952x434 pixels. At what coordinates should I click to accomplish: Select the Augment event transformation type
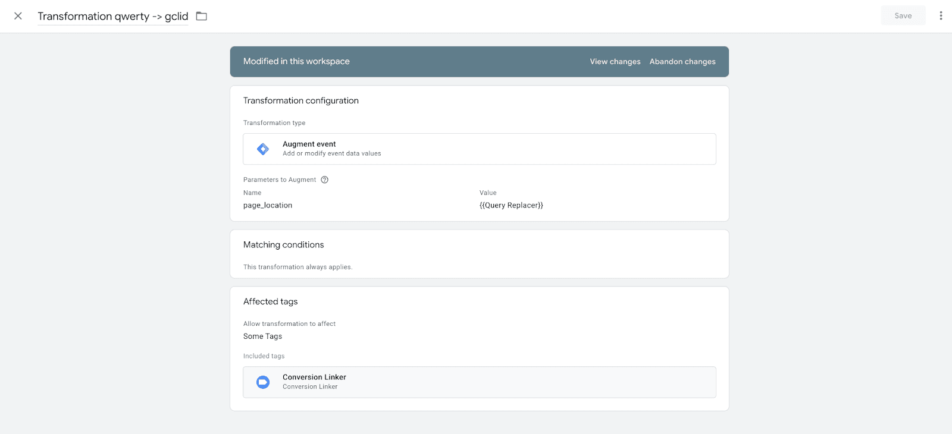coord(479,149)
